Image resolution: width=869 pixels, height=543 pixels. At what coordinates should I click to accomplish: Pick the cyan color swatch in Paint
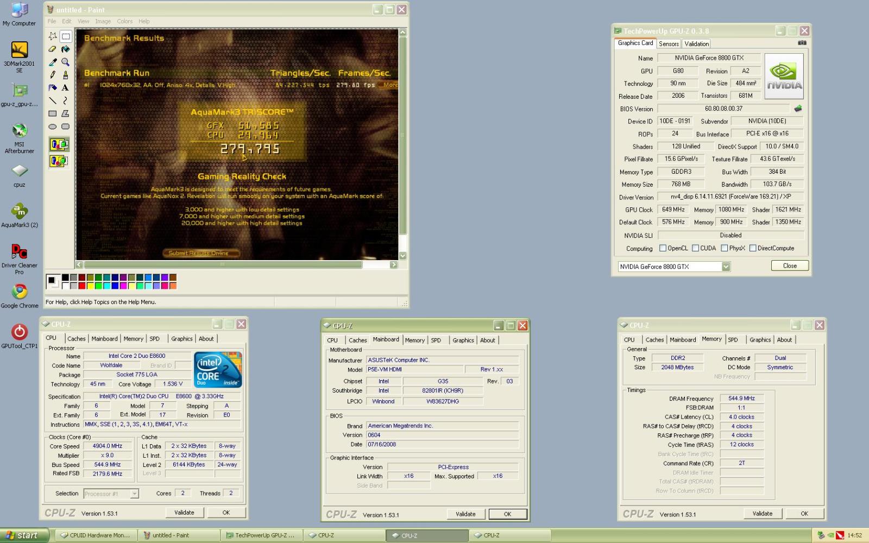pos(106,286)
